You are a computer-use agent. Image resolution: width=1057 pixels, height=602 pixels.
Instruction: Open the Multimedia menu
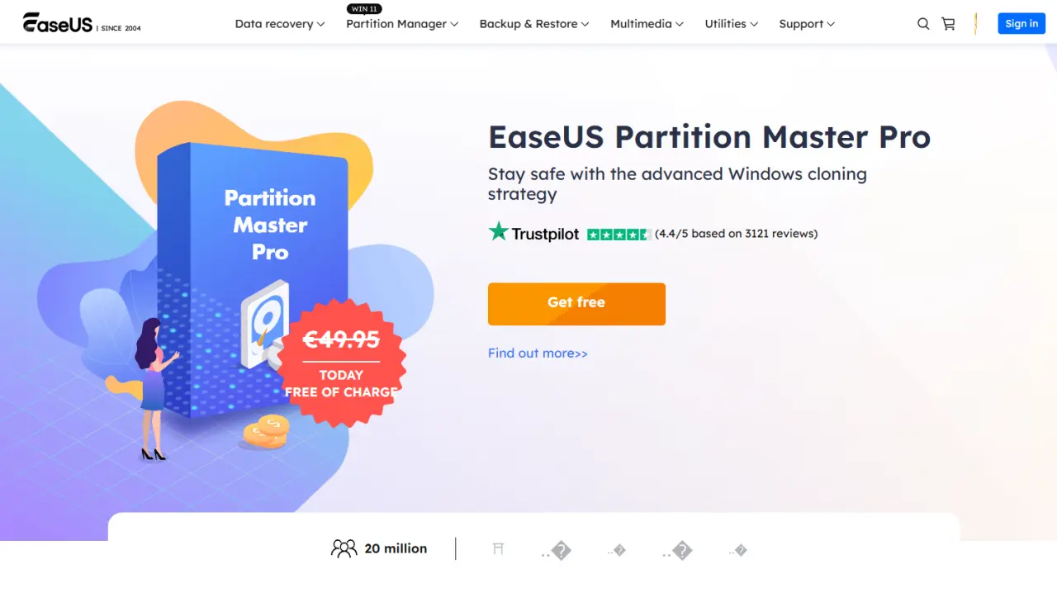pos(647,24)
